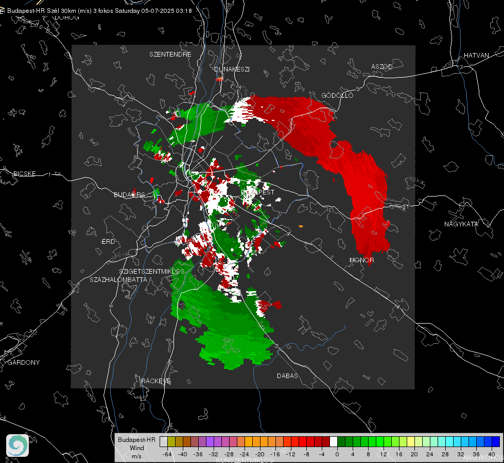Click the legend value 24

pyautogui.click(x=430, y=454)
